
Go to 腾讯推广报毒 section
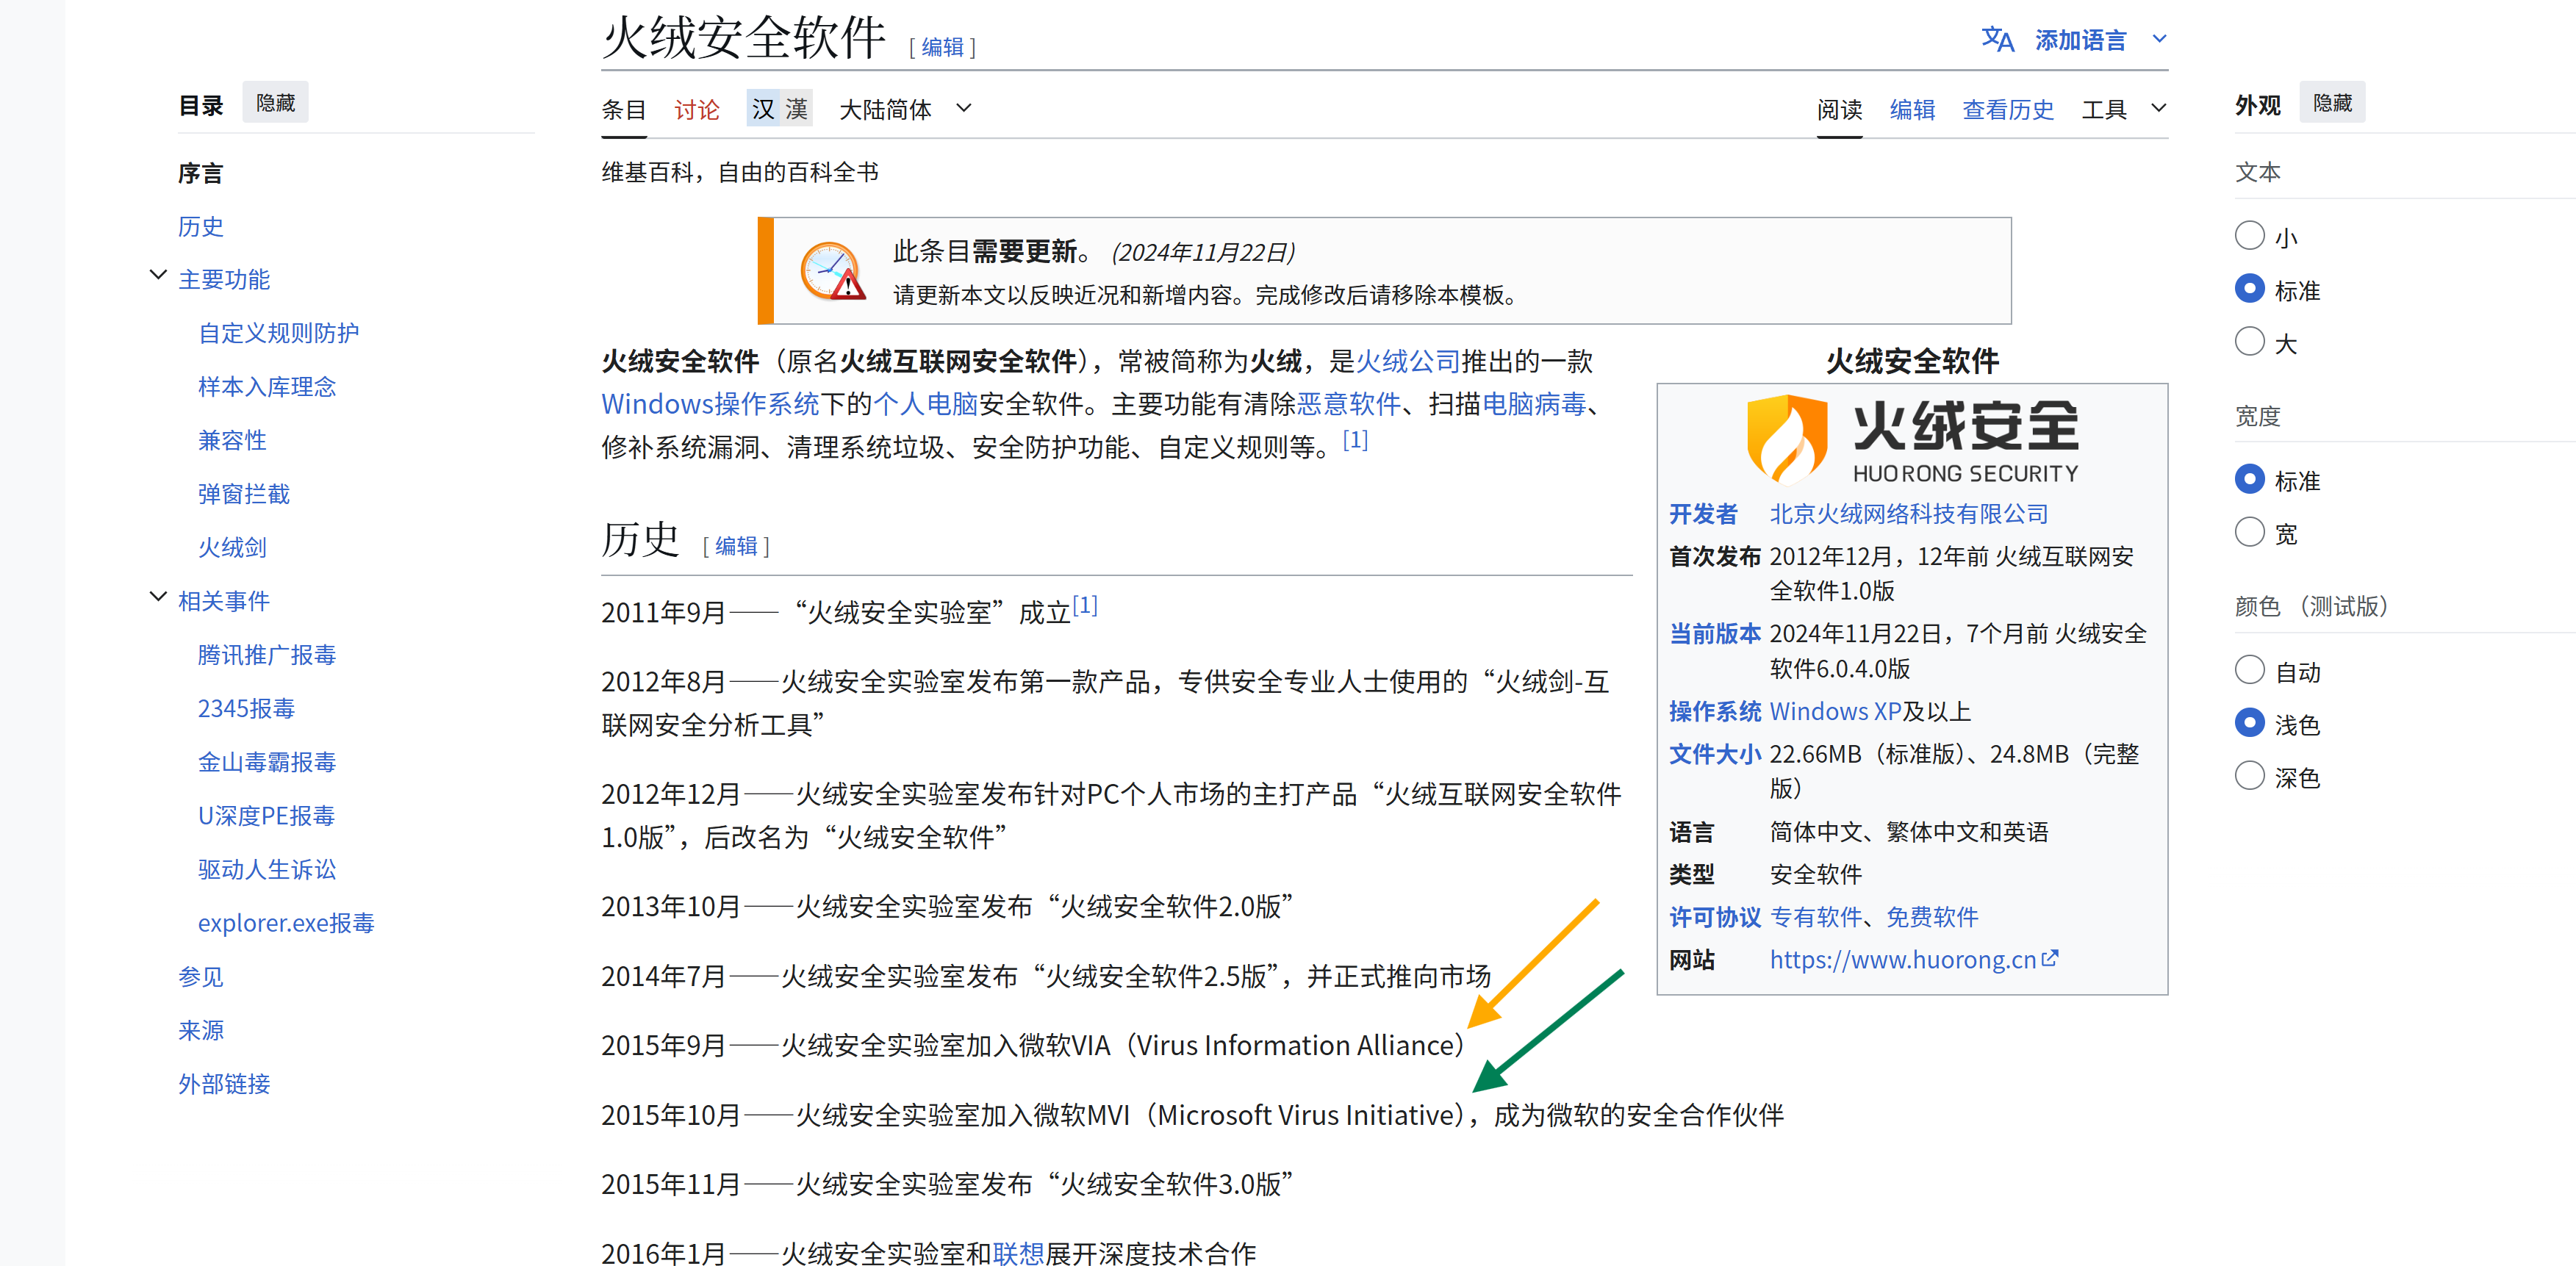266,654
